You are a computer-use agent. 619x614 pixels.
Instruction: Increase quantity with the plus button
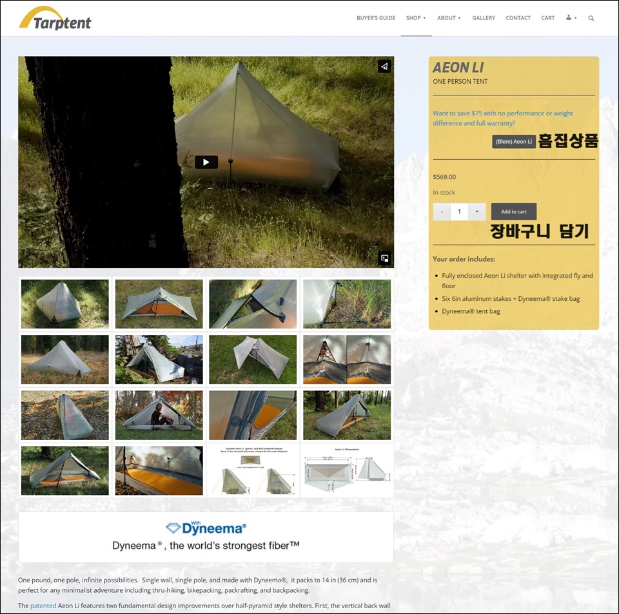(477, 212)
